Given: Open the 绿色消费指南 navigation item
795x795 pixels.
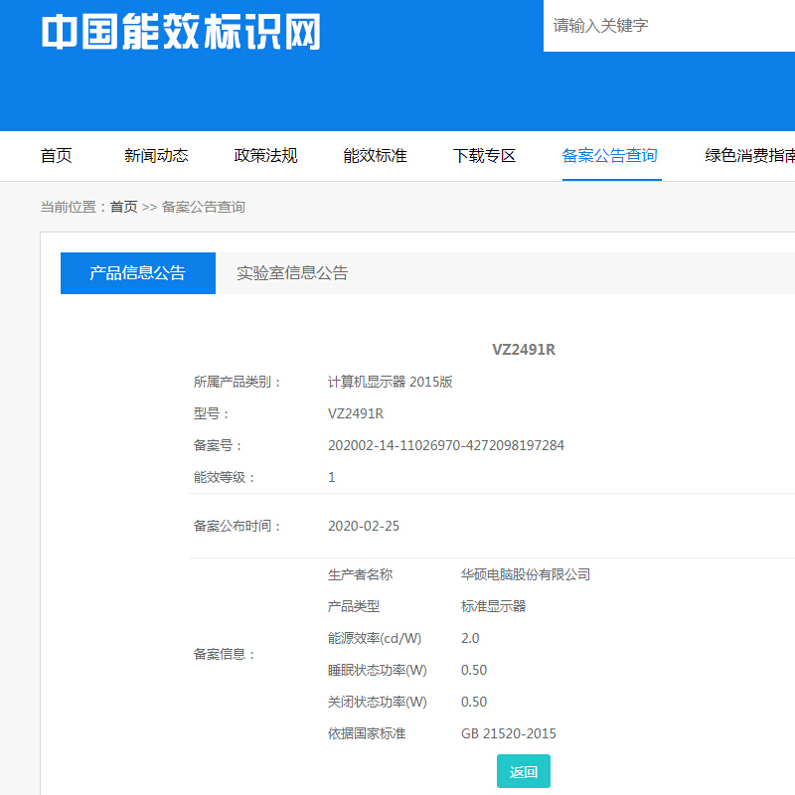Looking at the screenshot, I should [750, 156].
